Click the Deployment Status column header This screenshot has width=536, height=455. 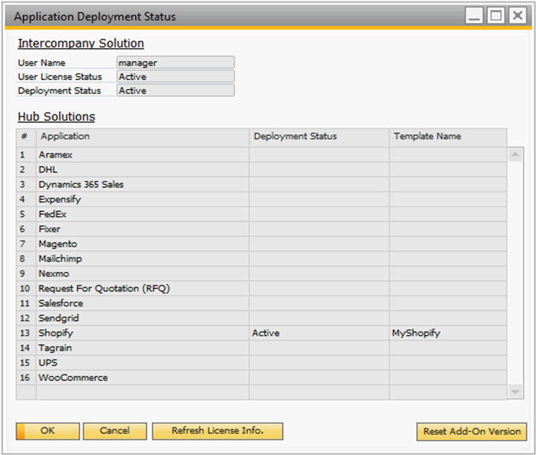pos(295,136)
